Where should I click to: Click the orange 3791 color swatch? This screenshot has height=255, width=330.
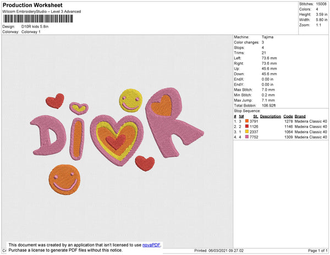click(247, 121)
